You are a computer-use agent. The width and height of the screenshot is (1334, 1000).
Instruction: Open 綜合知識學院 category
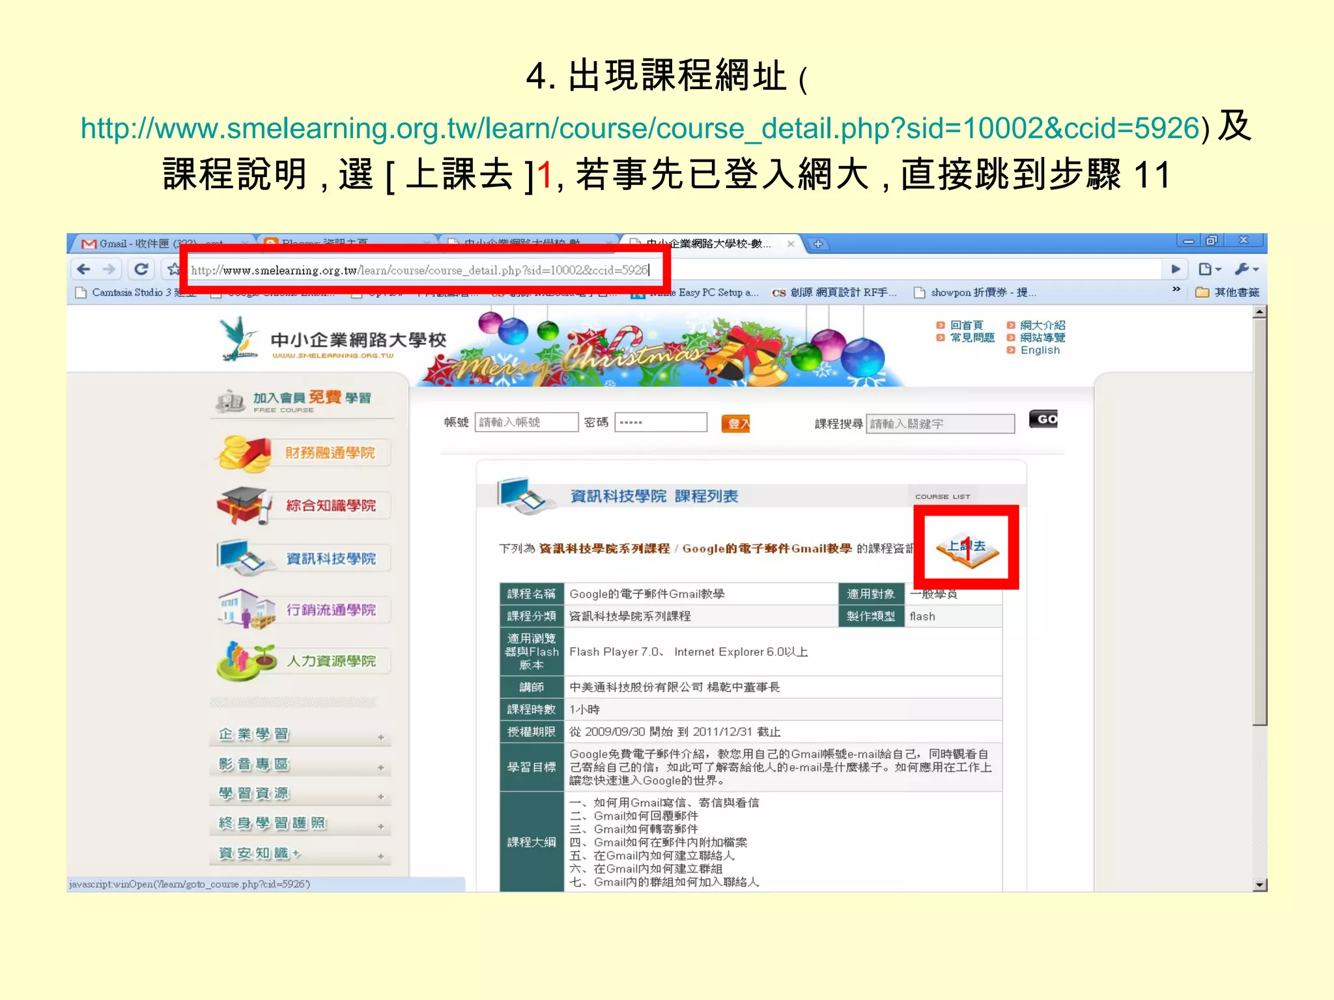point(304,505)
